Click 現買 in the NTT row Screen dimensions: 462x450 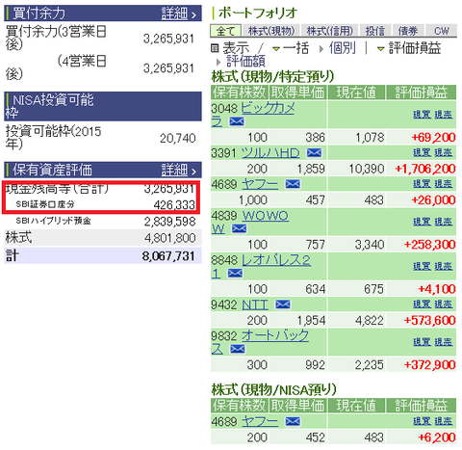[x=423, y=304]
